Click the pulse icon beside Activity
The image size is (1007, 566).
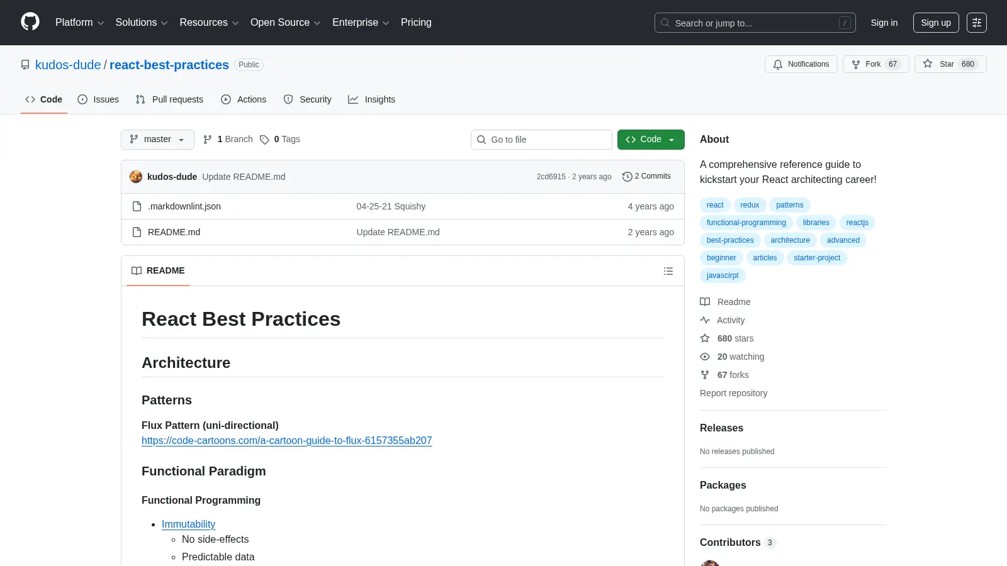tap(705, 320)
